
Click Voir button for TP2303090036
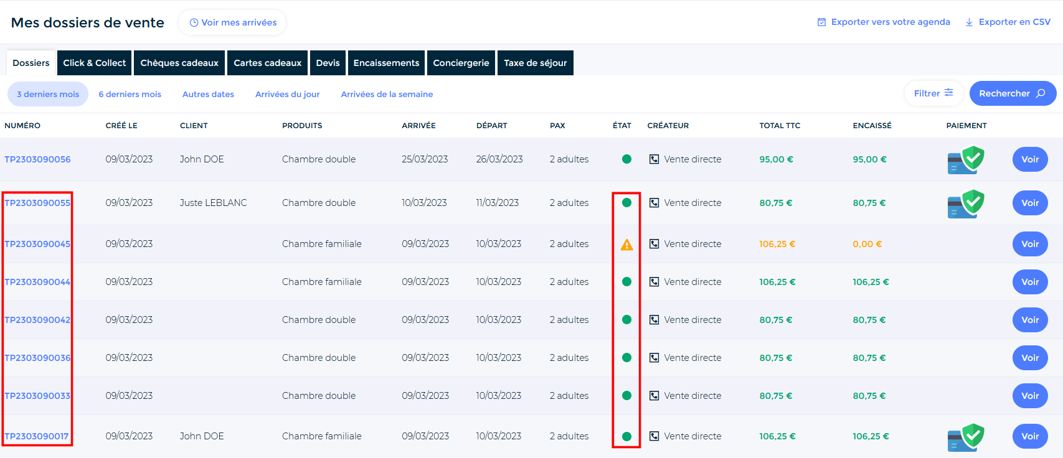(1030, 358)
